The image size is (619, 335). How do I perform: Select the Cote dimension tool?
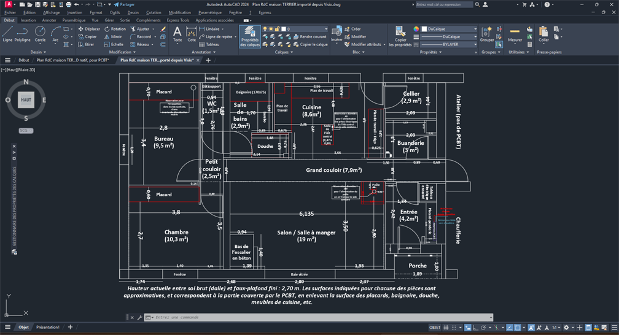192,34
